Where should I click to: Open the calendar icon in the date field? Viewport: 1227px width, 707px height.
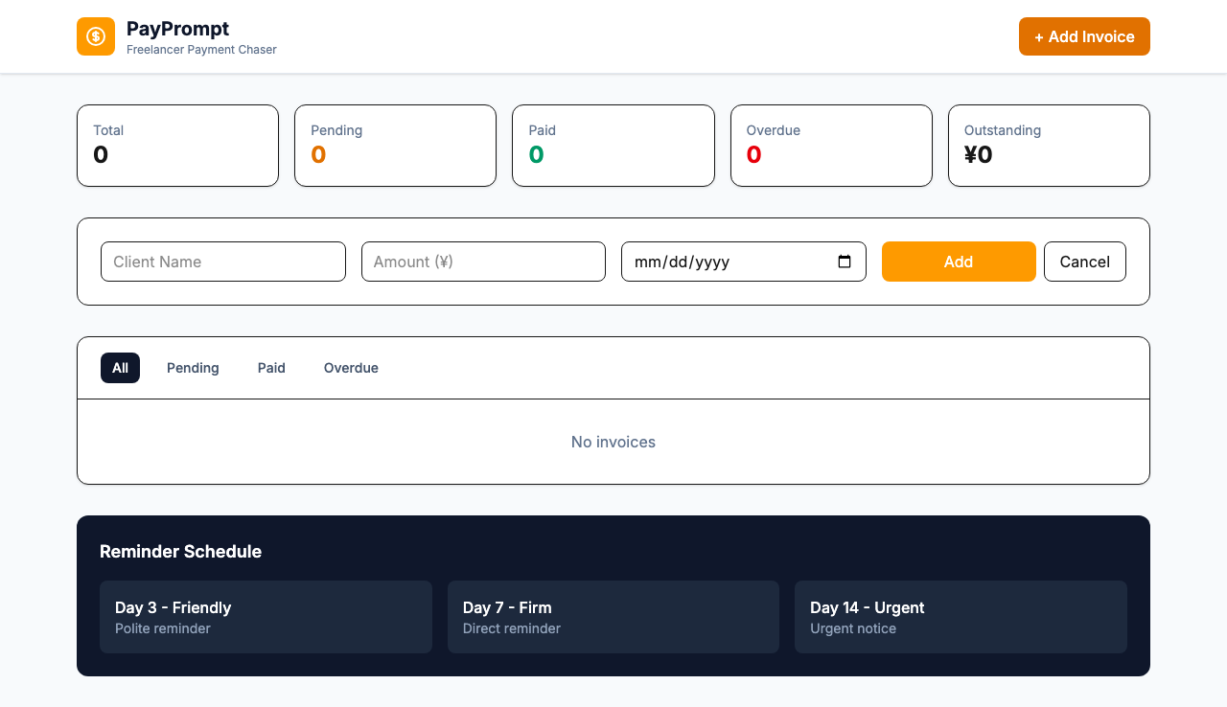pos(845,261)
